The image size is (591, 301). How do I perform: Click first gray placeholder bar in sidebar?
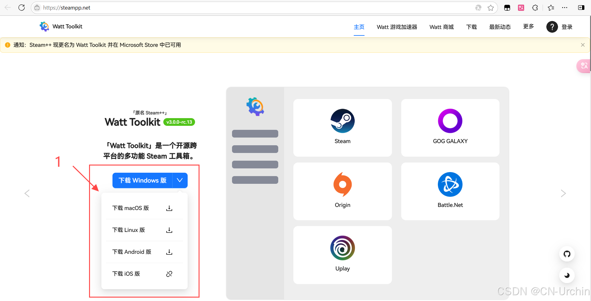coord(255,134)
